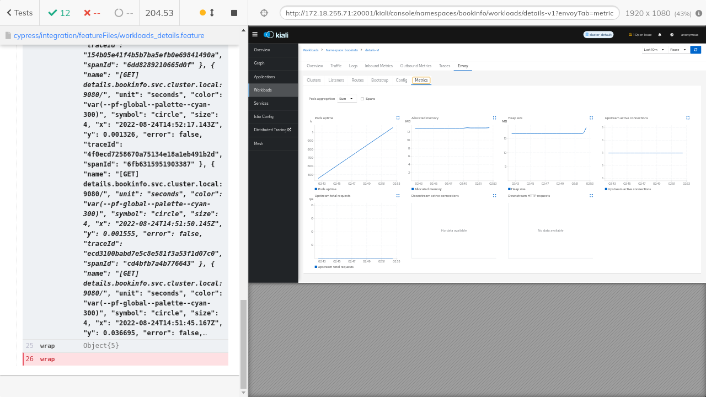Expand Downstream HTTP requests chart fullscreen
Screen dimensions: 706x397
(591, 196)
